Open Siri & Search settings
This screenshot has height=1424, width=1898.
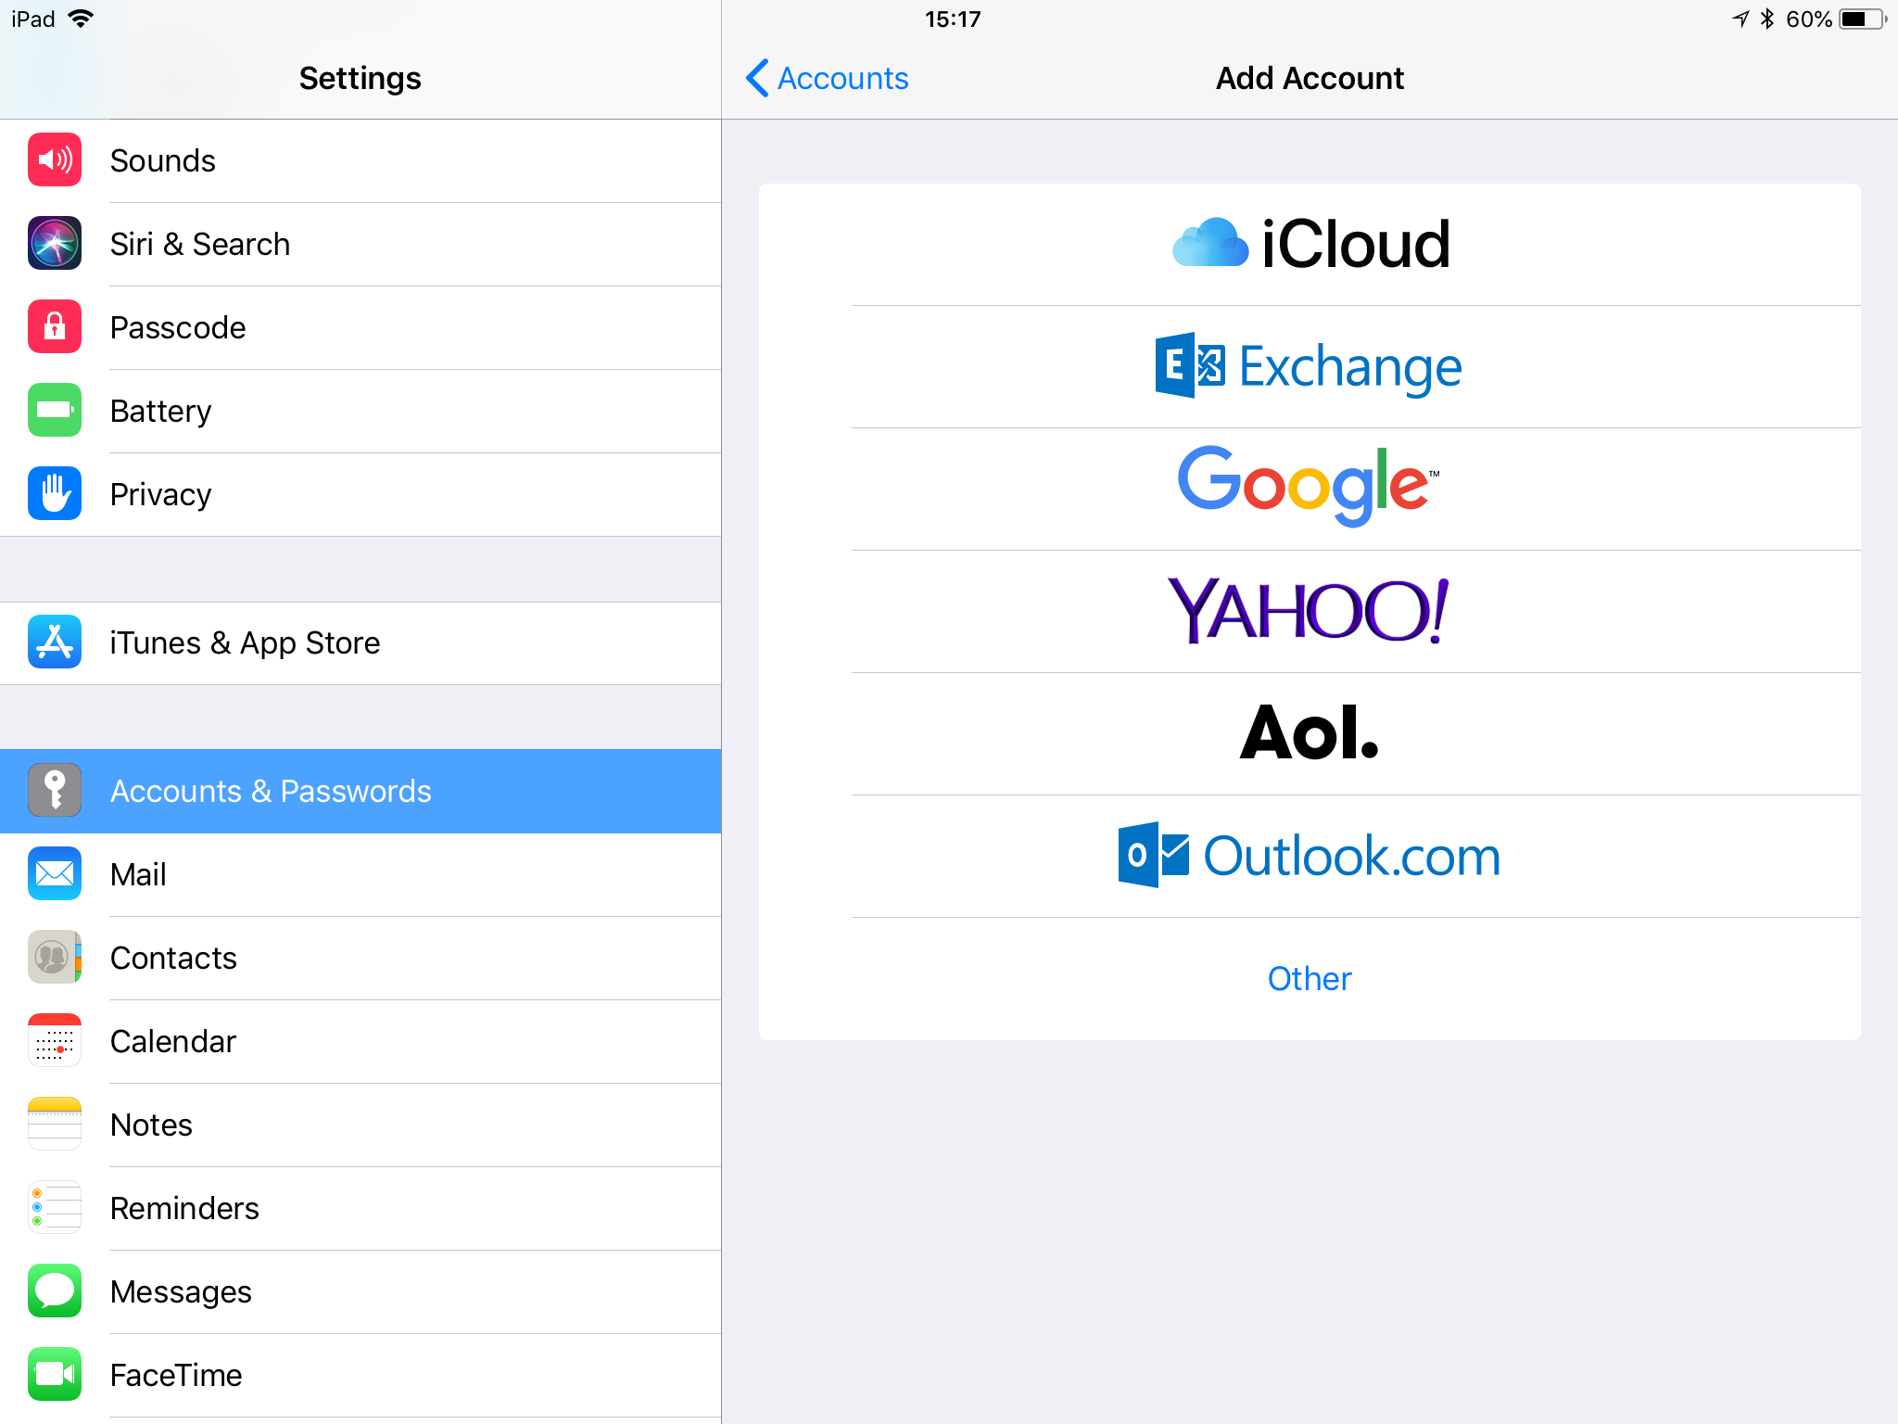point(361,244)
